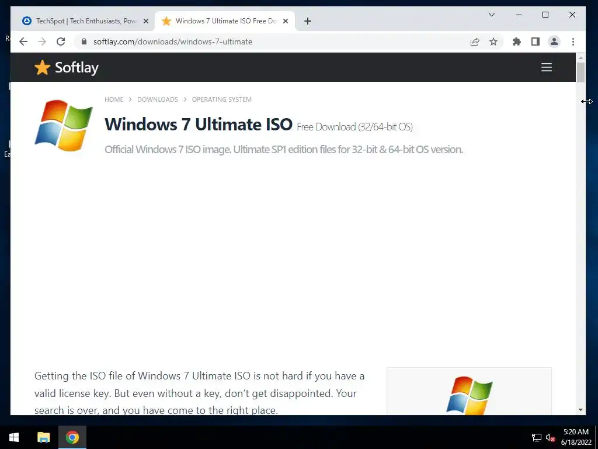Image resolution: width=598 pixels, height=449 pixels.
Task: Open the network tray icon
Action: pyautogui.click(x=537, y=437)
